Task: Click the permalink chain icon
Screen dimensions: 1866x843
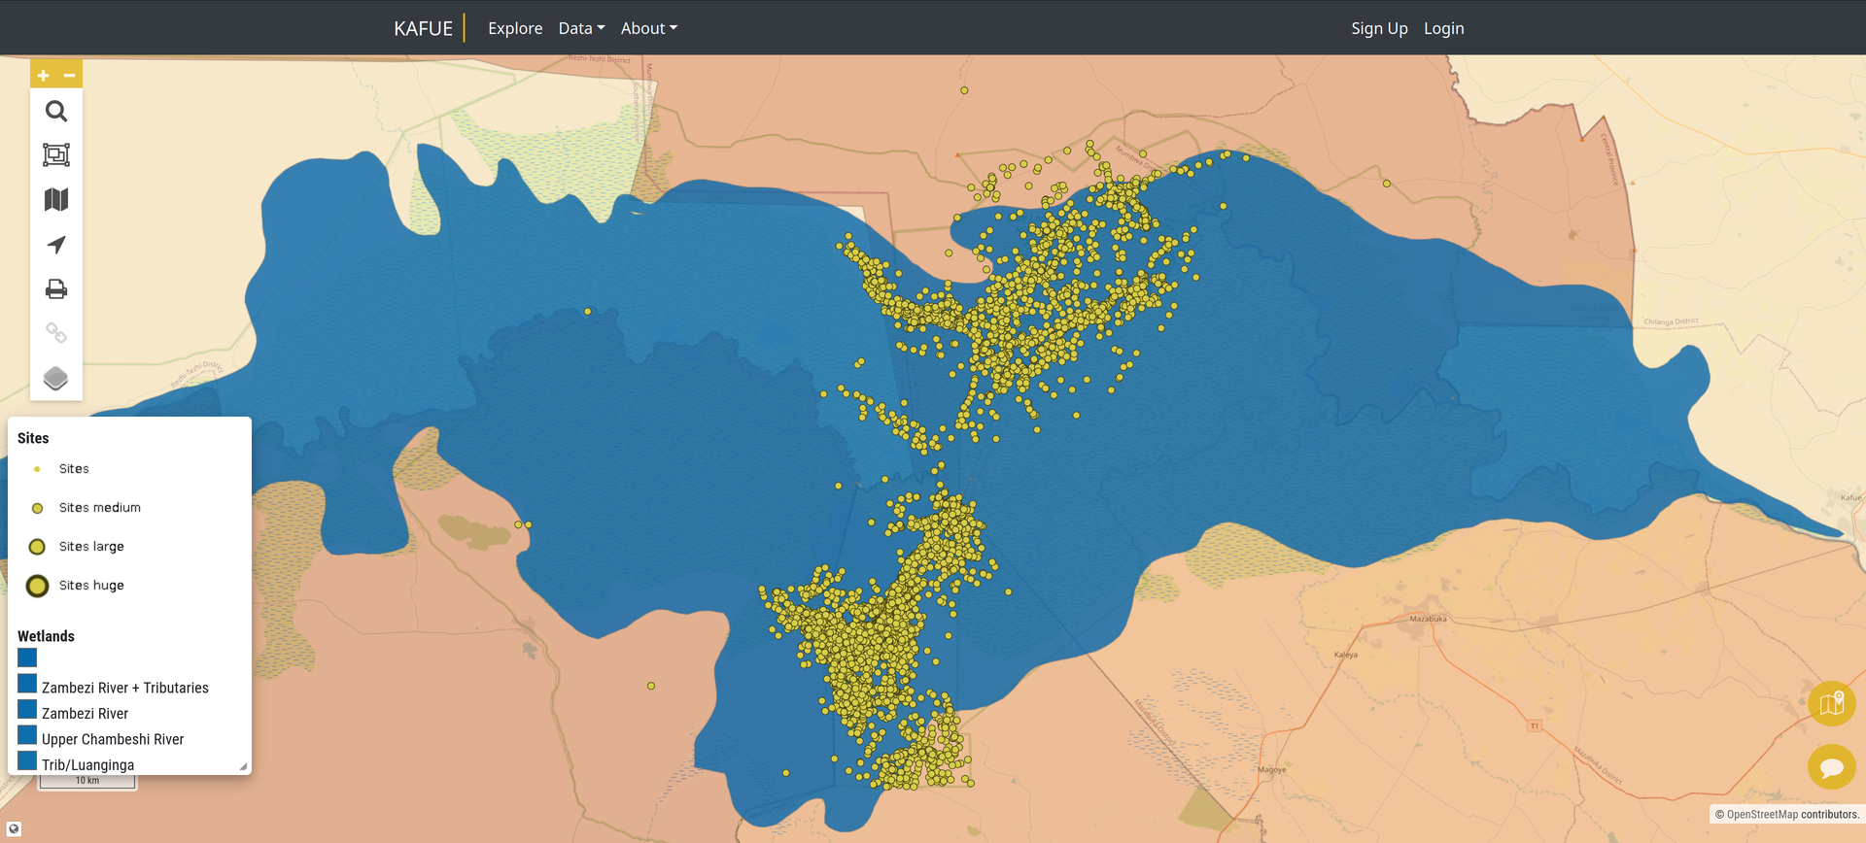Action: [56, 334]
